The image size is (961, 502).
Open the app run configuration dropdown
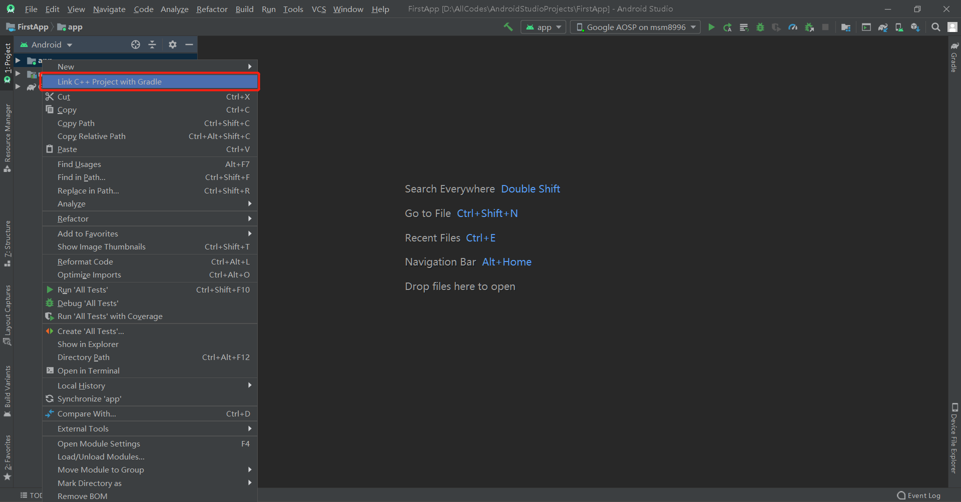[x=544, y=27]
